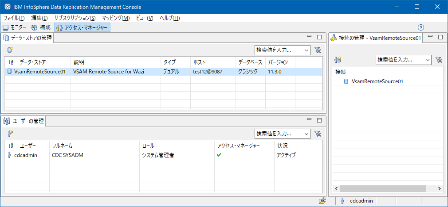Minimize the connection management panel
448x207 pixels.
(430, 36)
